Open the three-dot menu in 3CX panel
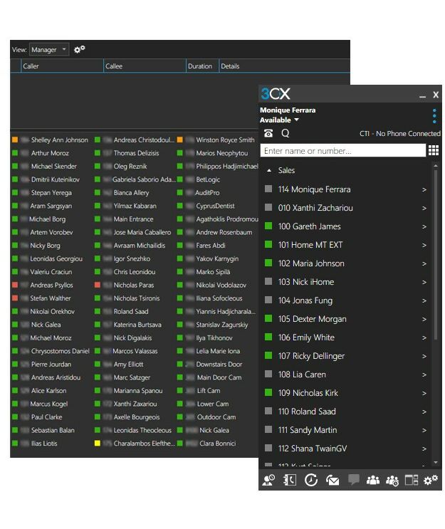This screenshot has width=445, height=529. tap(434, 115)
